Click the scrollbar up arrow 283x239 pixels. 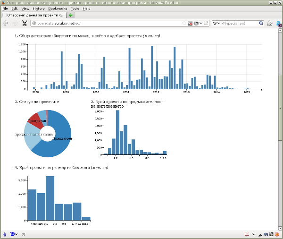point(280,30)
